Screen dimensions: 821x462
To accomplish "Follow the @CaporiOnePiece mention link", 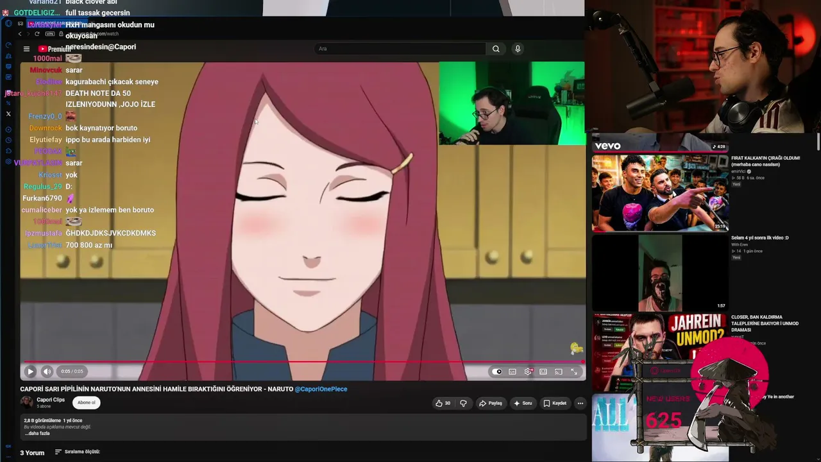I will click(321, 389).
